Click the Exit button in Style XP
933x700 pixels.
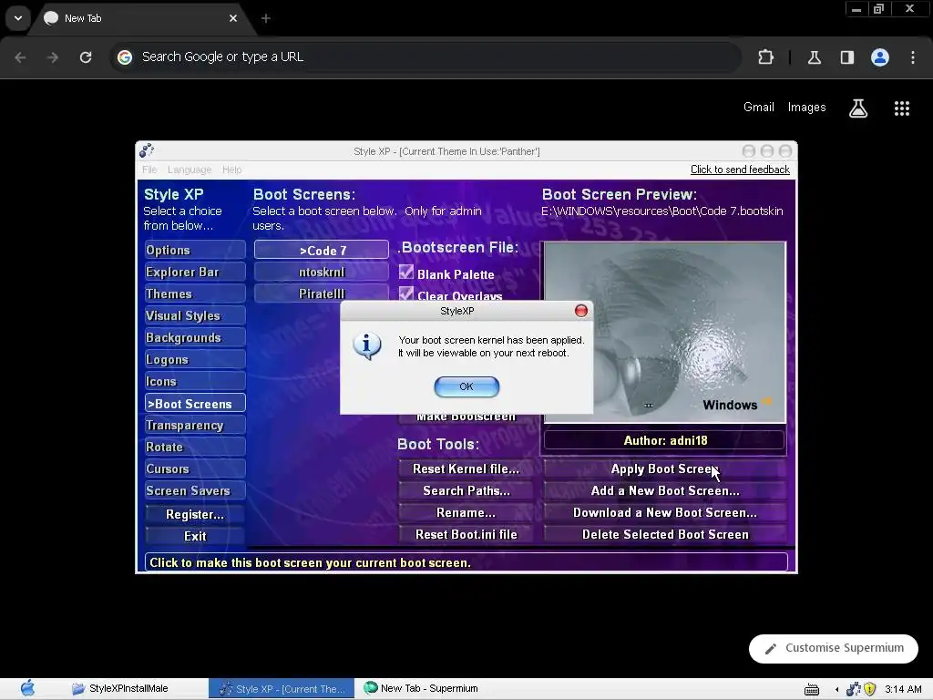(x=195, y=536)
